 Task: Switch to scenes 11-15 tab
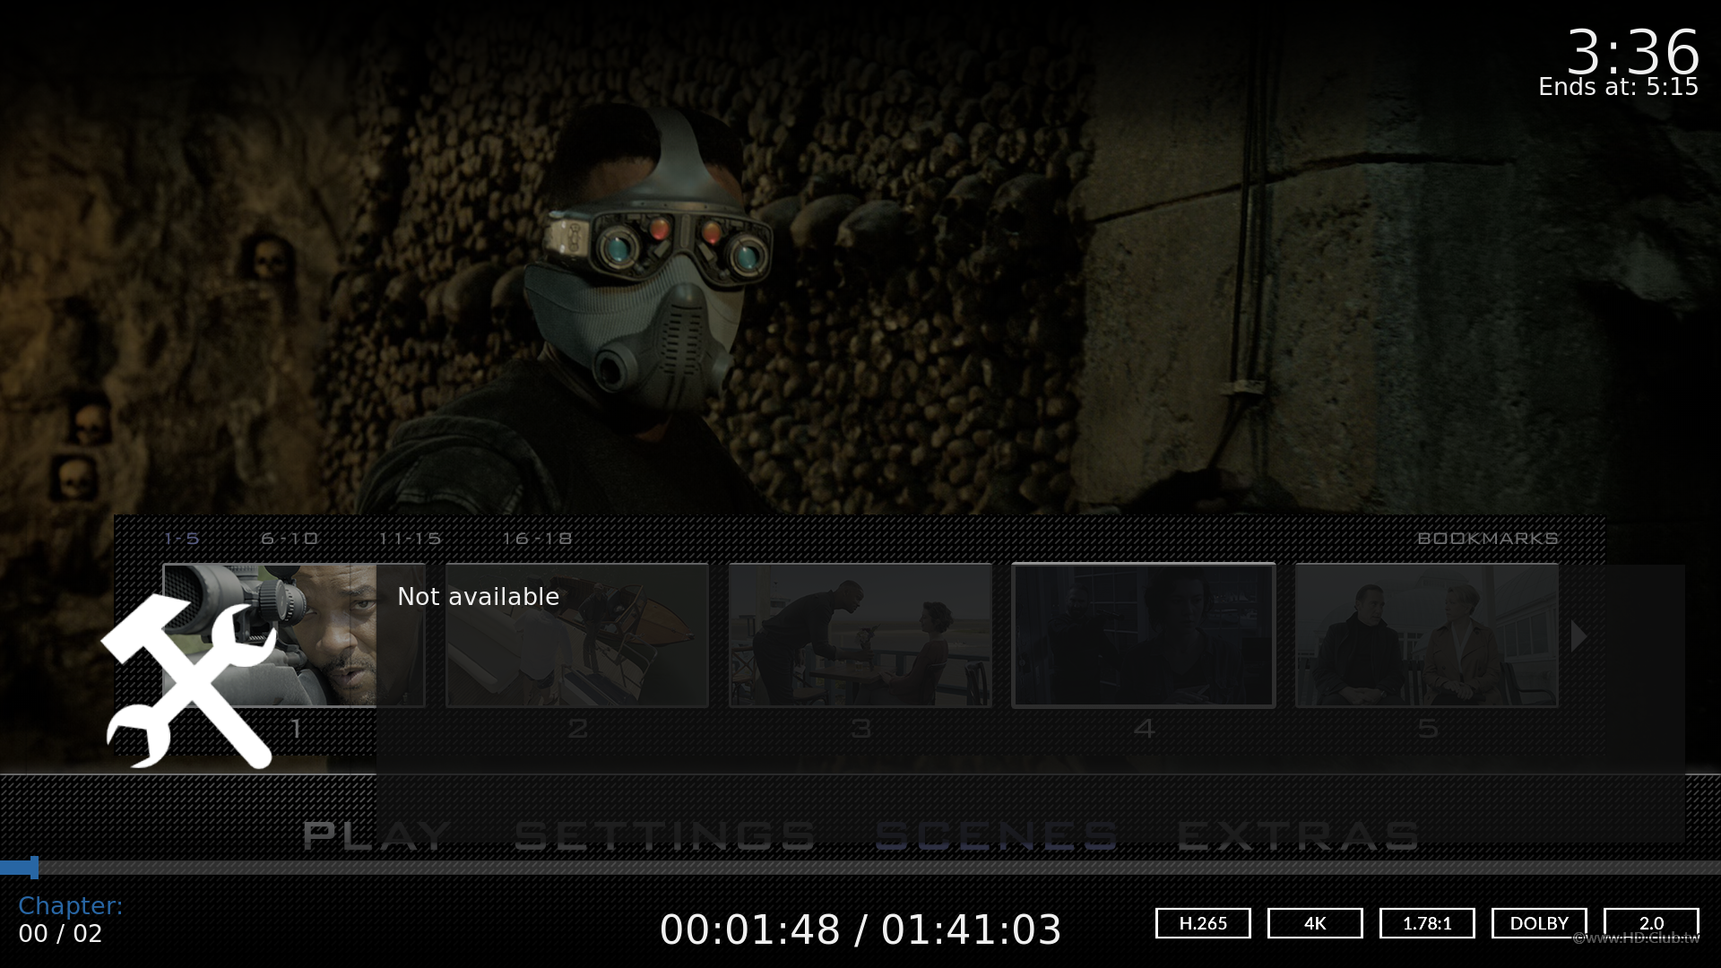[410, 539]
